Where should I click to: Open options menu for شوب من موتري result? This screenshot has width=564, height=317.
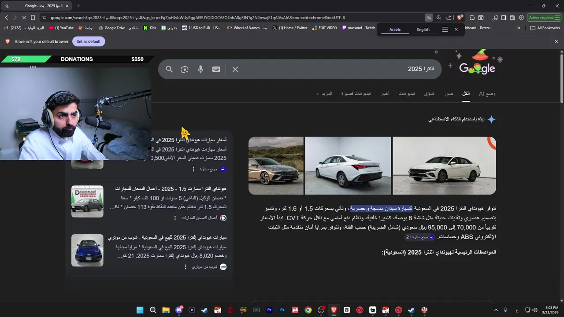coord(185,267)
